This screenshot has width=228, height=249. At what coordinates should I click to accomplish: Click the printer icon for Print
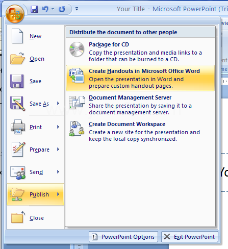point(18,127)
